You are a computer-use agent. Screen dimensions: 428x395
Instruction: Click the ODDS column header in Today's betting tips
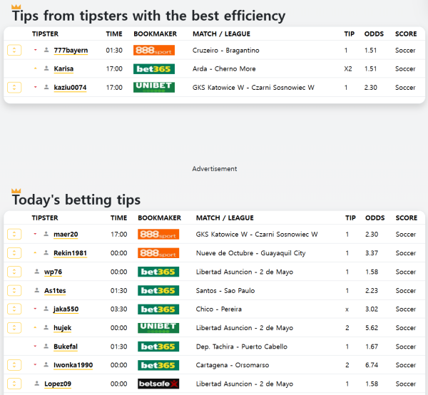click(x=374, y=217)
